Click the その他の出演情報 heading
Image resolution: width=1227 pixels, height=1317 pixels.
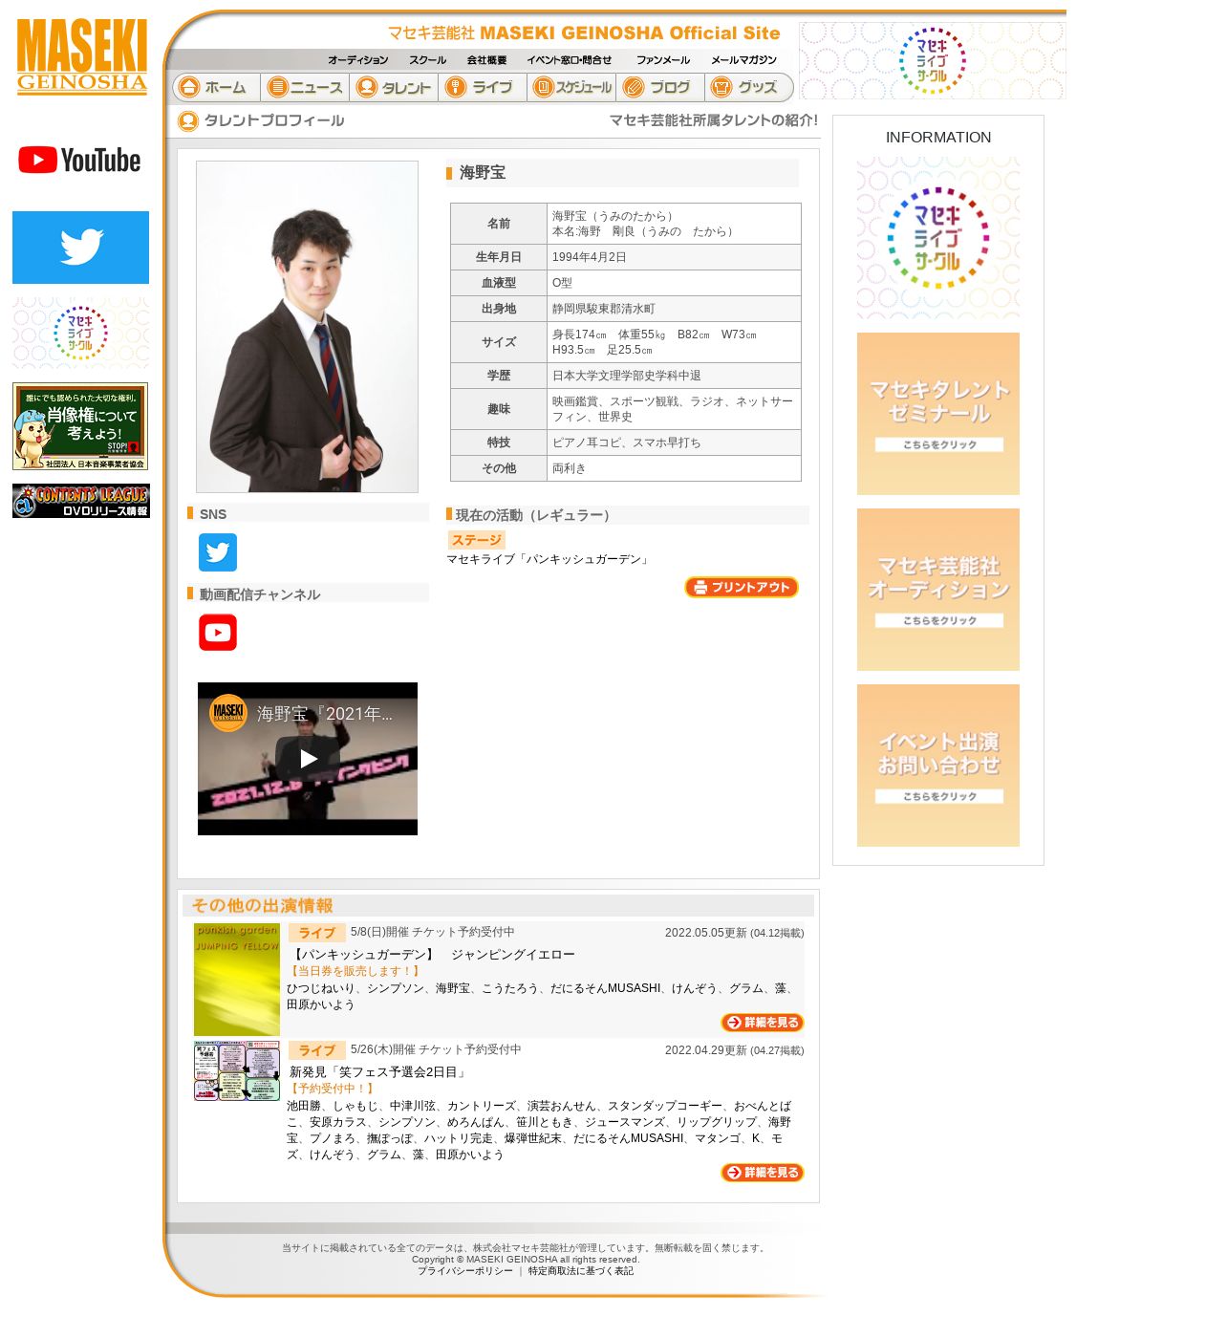[262, 905]
